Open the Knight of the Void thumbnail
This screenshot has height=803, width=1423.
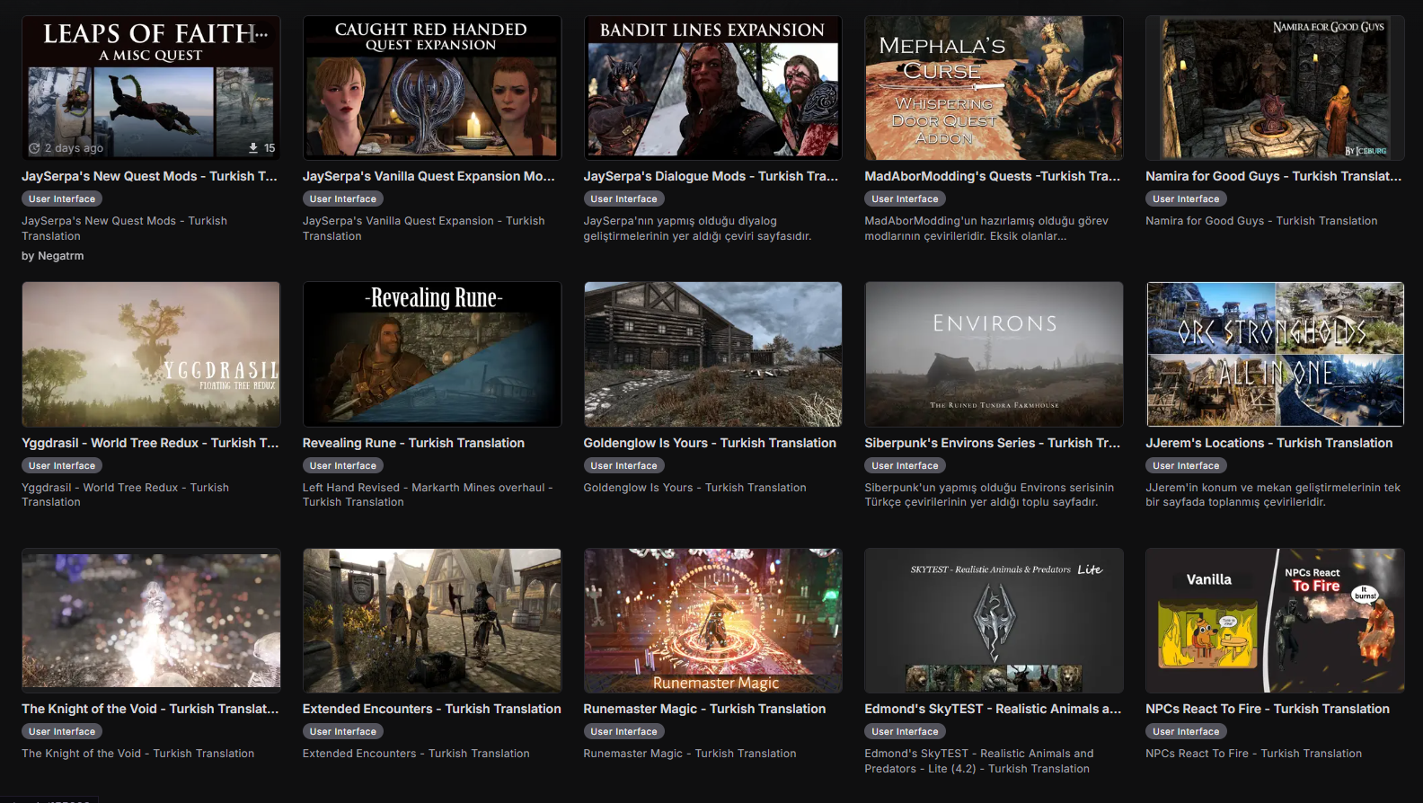(151, 621)
